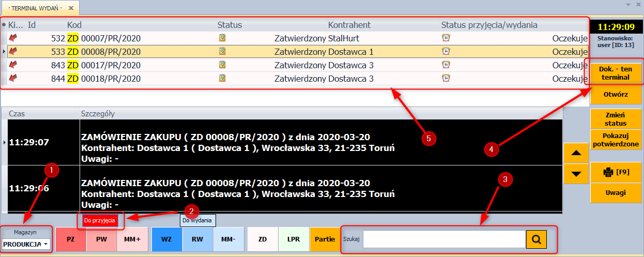The width and height of the screenshot is (644, 257).
Task: Click into the Szukaj search field
Action: pyautogui.click(x=444, y=239)
